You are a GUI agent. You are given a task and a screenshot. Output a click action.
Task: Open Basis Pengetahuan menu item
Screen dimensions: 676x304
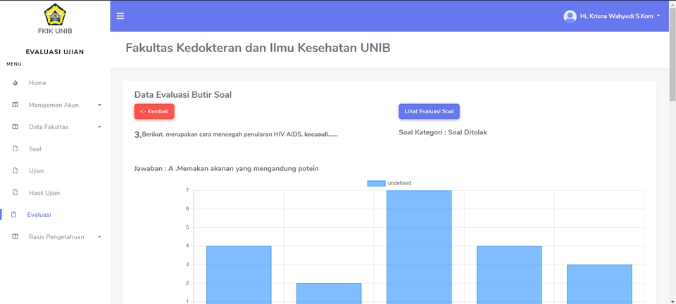(x=55, y=236)
